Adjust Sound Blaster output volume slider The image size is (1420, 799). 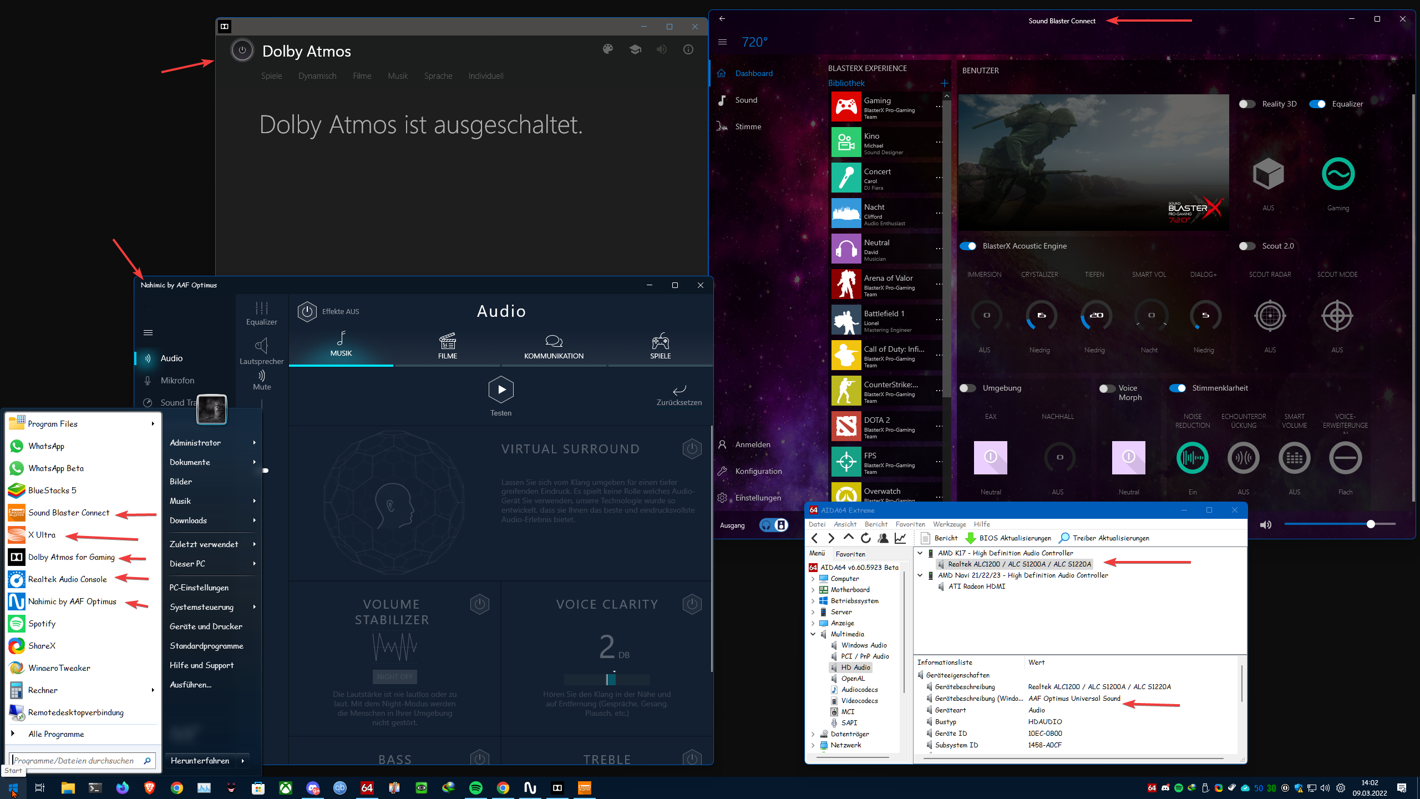click(x=1370, y=524)
